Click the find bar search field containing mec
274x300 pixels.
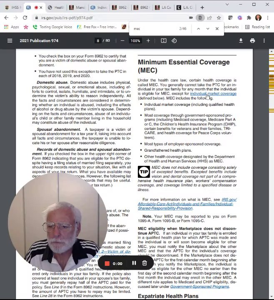[154, 29]
